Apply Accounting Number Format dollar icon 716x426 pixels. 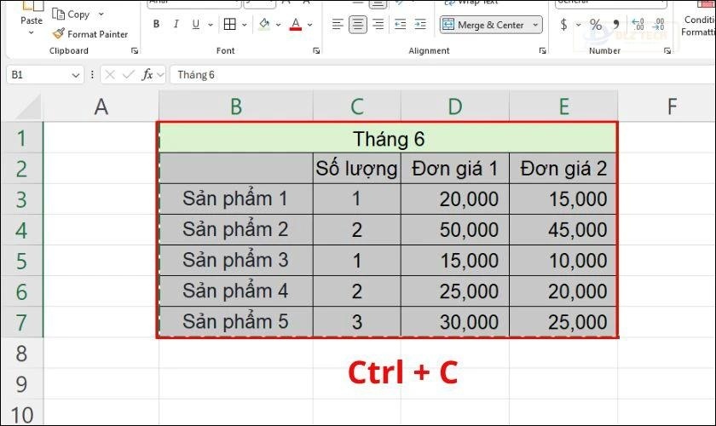point(564,24)
